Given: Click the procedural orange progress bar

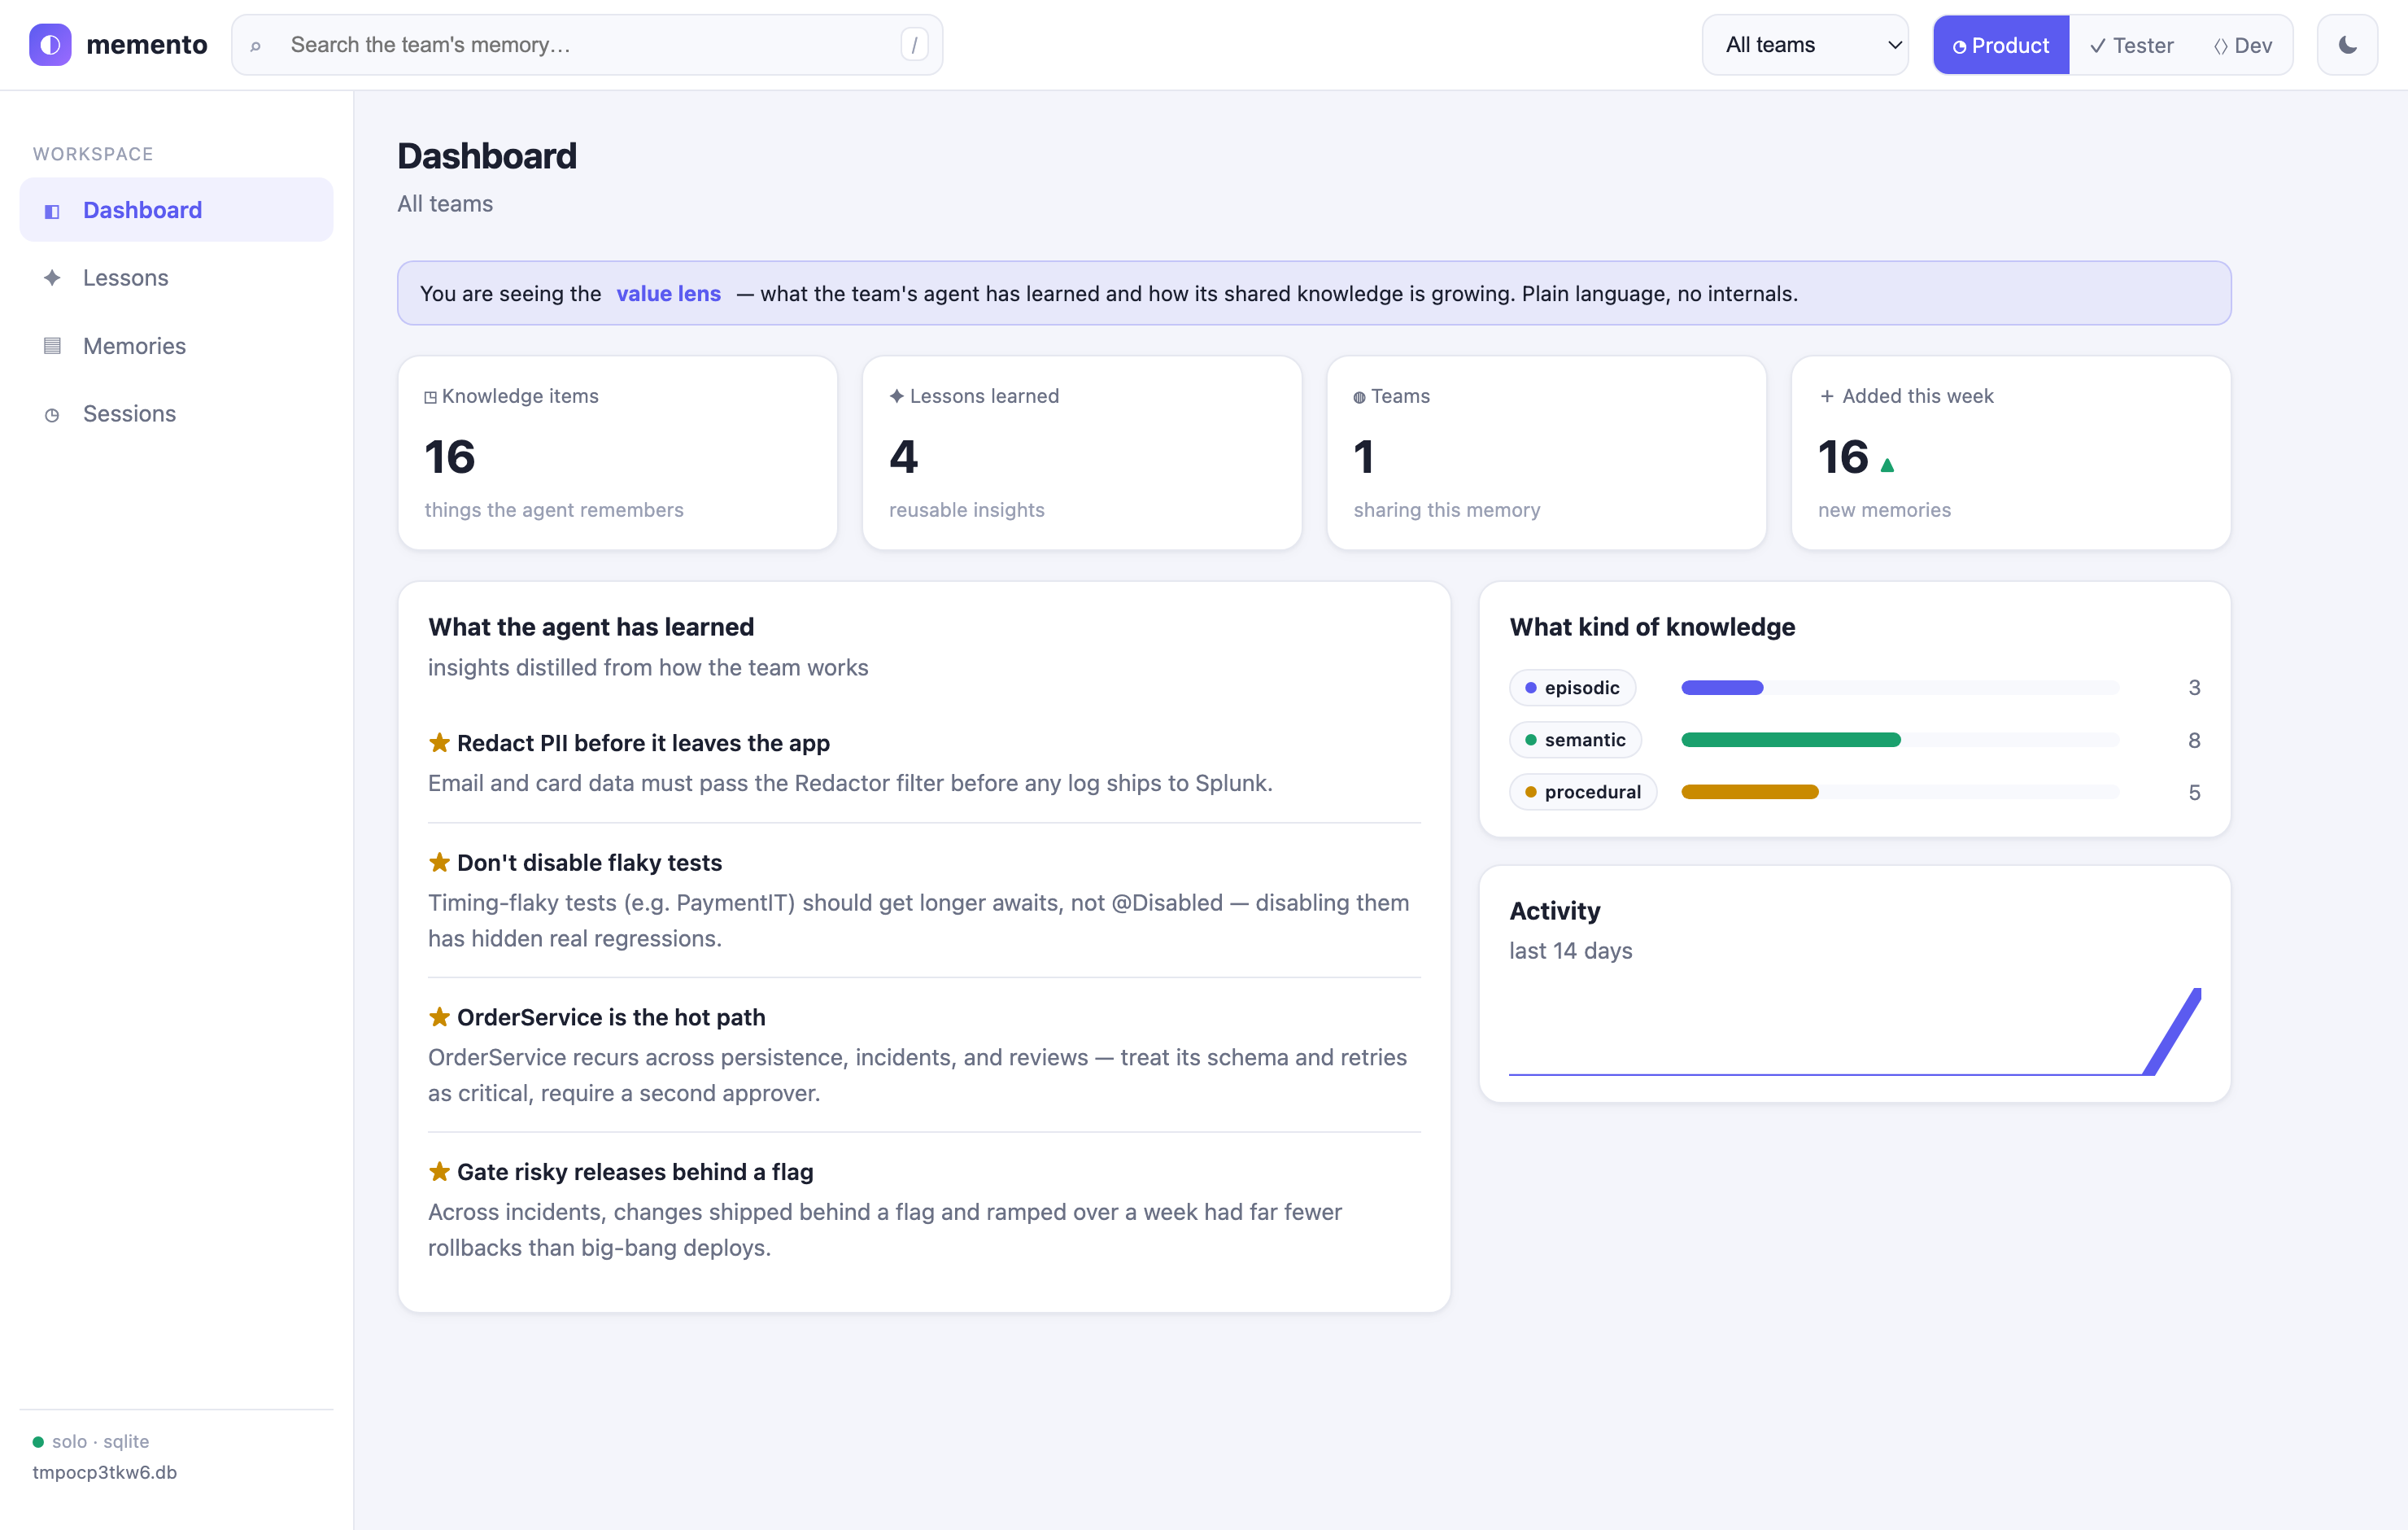Looking at the screenshot, I should [1749, 792].
